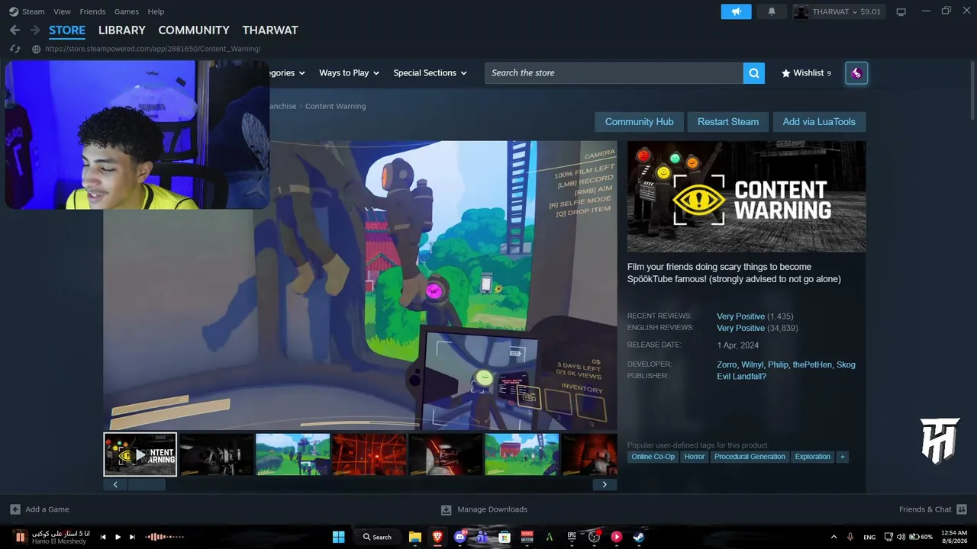Viewport: 977px width, 549px height.
Task: Open the Evil Landfall? publisher link
Action: click(741, 377)
